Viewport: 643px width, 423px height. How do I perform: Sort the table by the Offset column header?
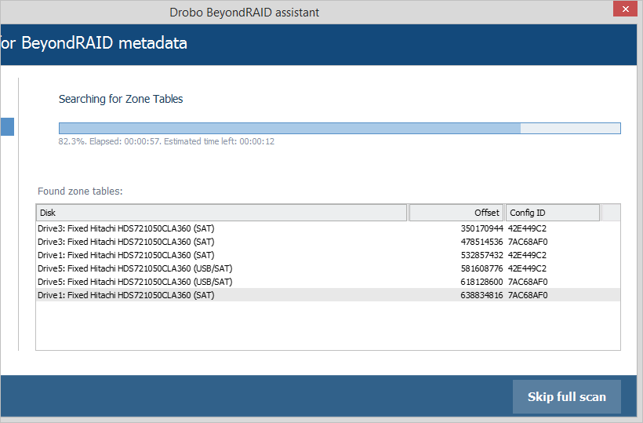point(456,213)
